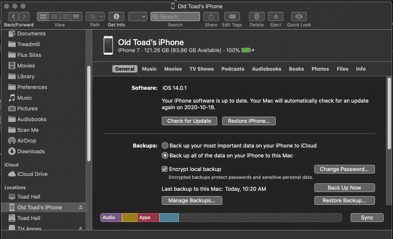Click the sidebar vertical scrollbar
Screen dimensions: 393x239
click(89, 113)
